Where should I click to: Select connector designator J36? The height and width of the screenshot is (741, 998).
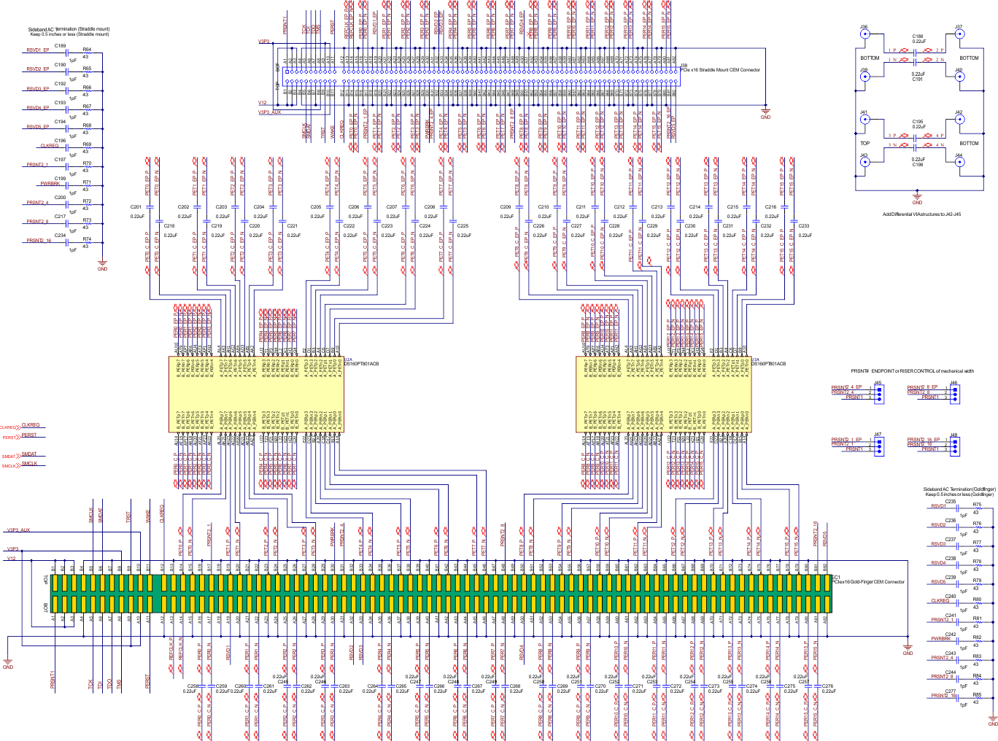pos(864,27)
